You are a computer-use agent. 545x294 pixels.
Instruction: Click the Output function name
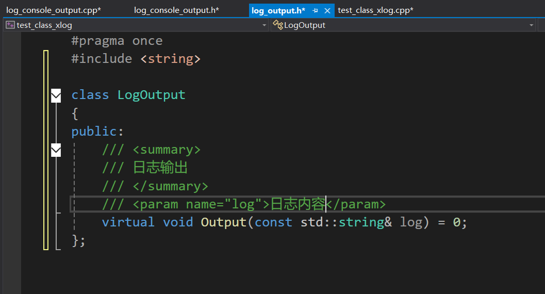pos(223,222)
